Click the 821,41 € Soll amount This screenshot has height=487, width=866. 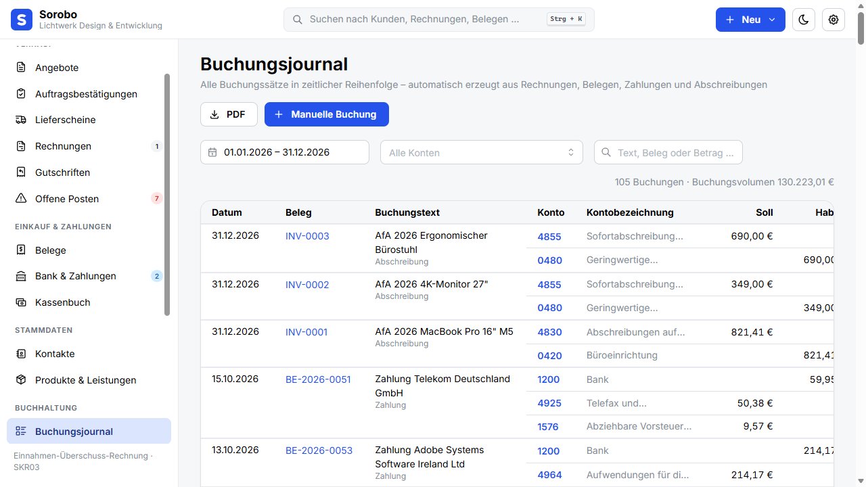point(752,332)
